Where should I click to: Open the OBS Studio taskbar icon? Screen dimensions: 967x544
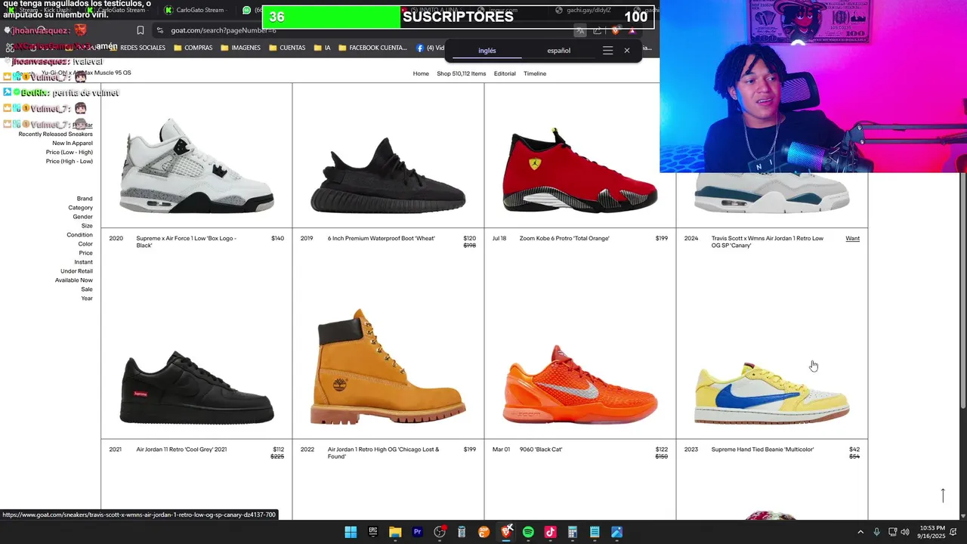pos(440,532)
